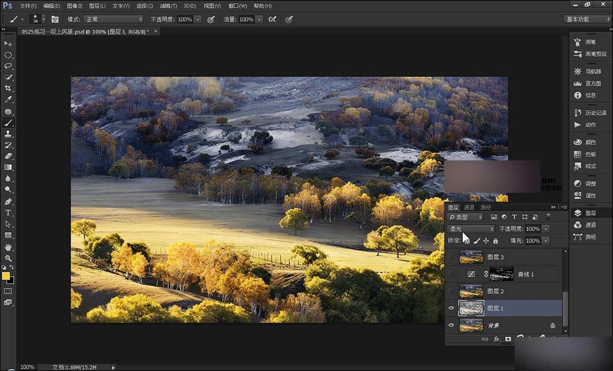Image resolution: width=613 pixels, height=371 pixels.
Task: Open the 历史记录 panel
Action: [x=591, y=112]
